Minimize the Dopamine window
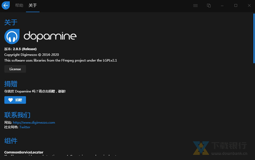The height and width of the screenshot is (160, 255). point(222,6)
